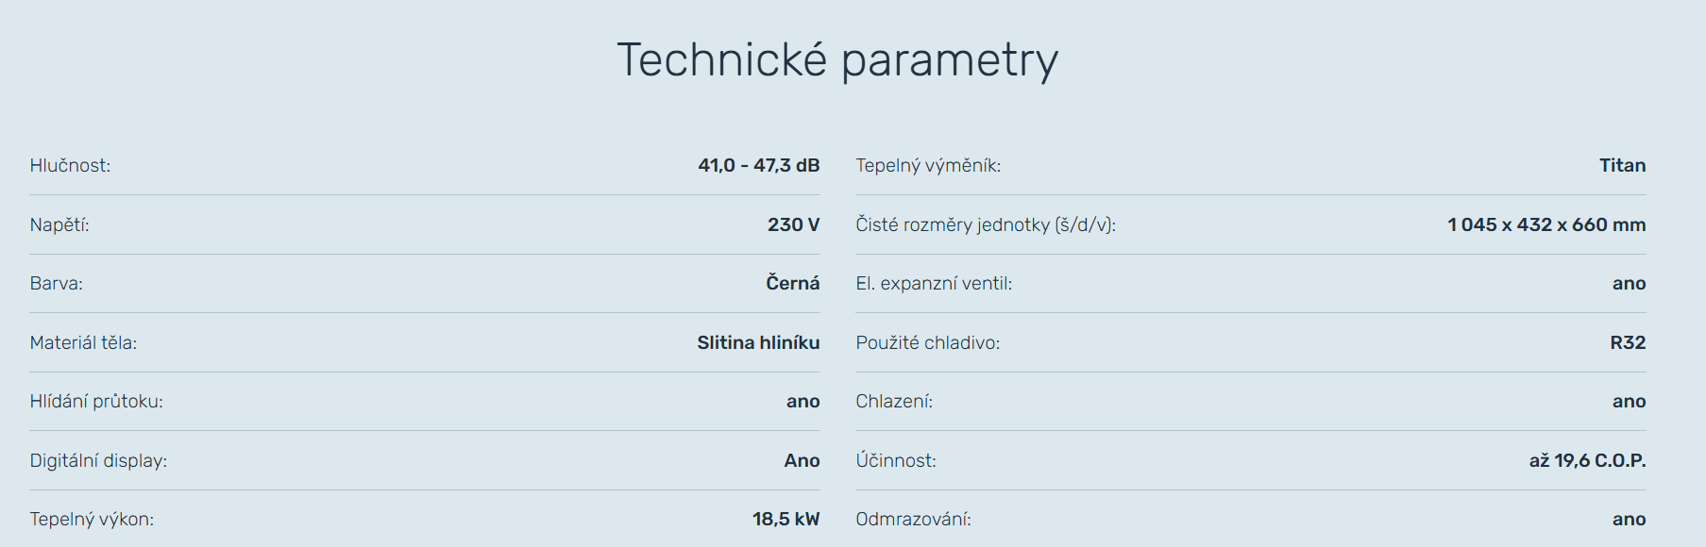Select the heat exchanger value "Titan"

tap(1622, 166)
